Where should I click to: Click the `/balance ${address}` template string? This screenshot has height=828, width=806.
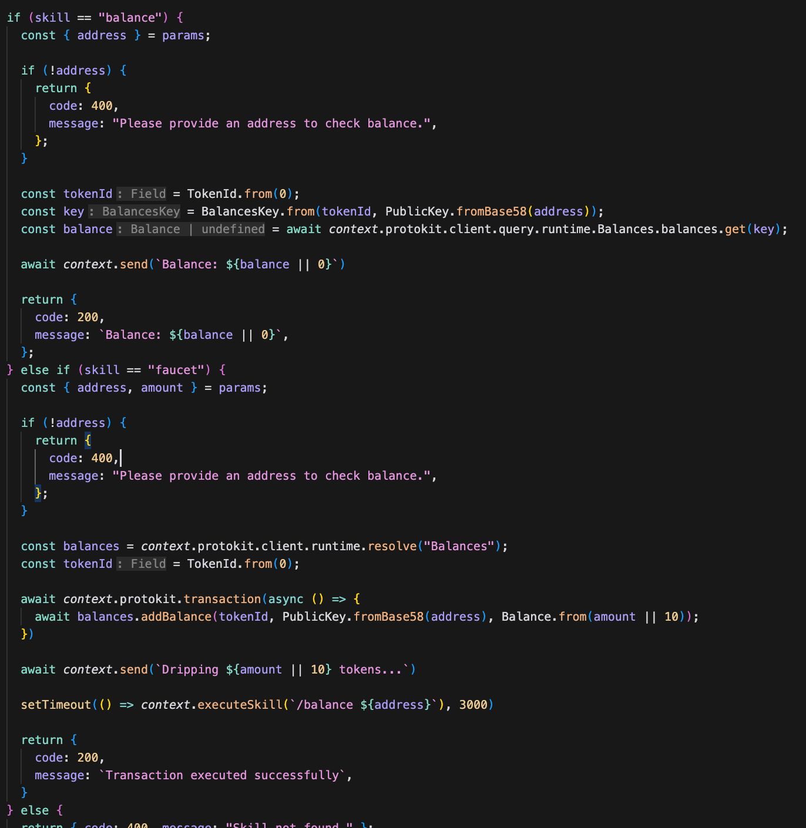364,705
